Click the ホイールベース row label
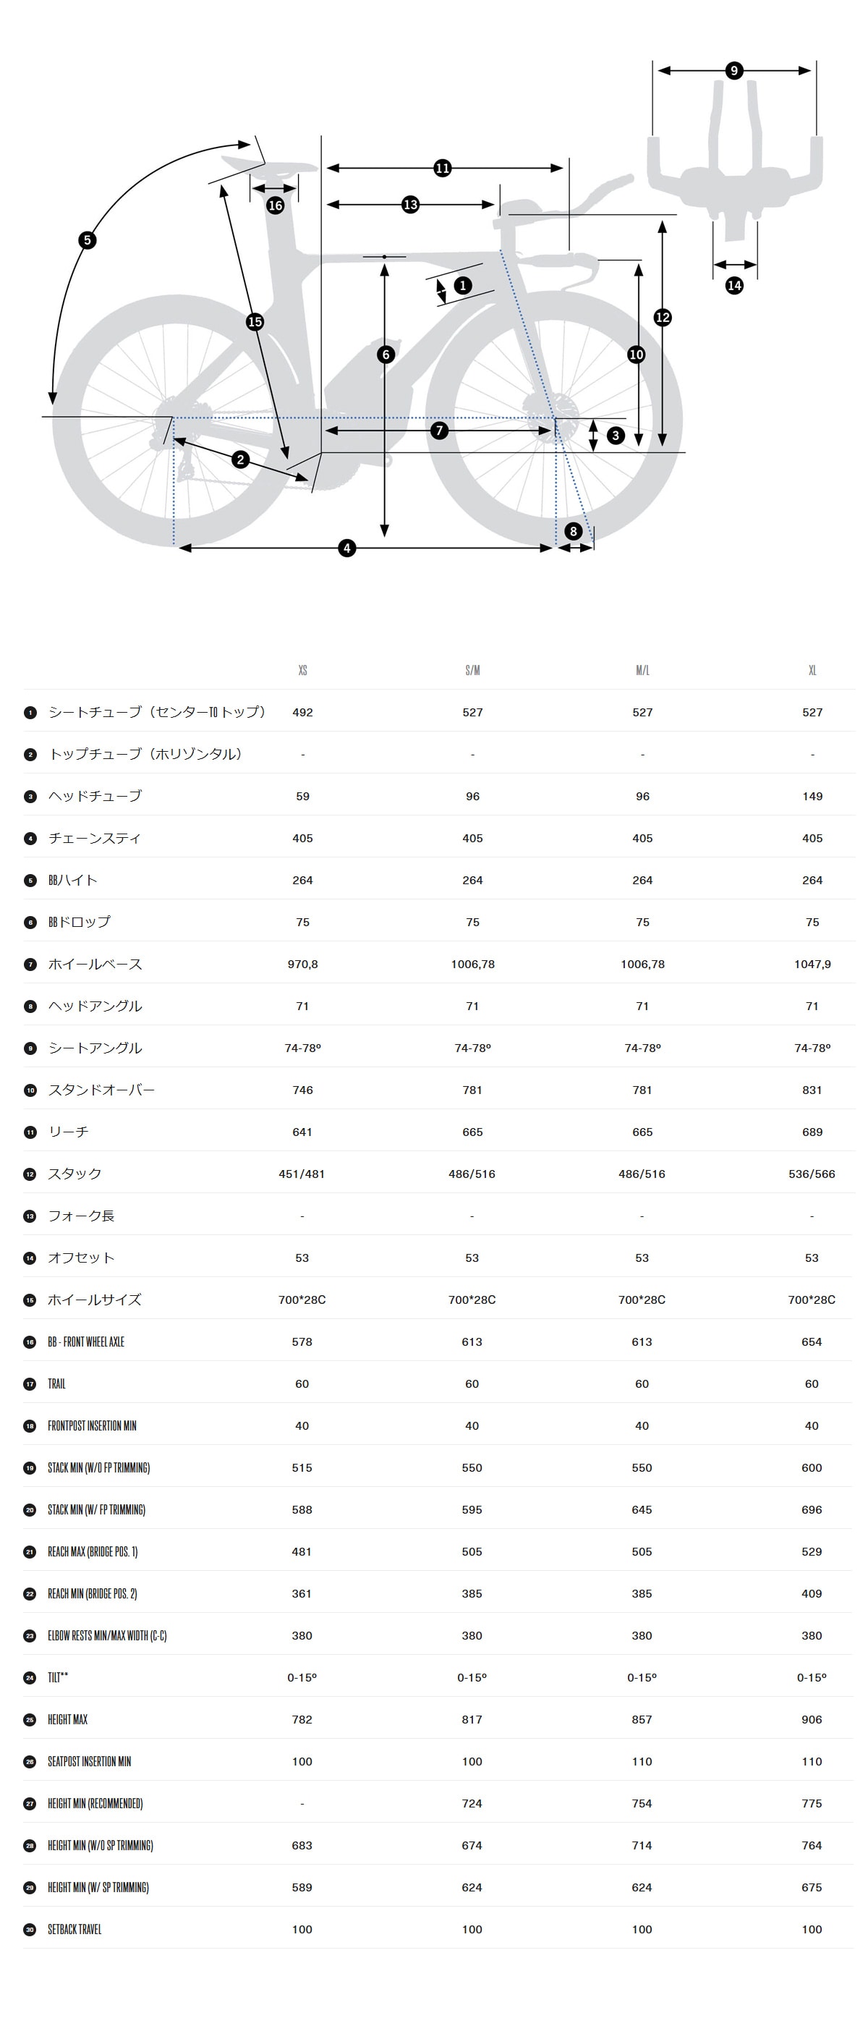868x2026 pixels. coord(95,965)
